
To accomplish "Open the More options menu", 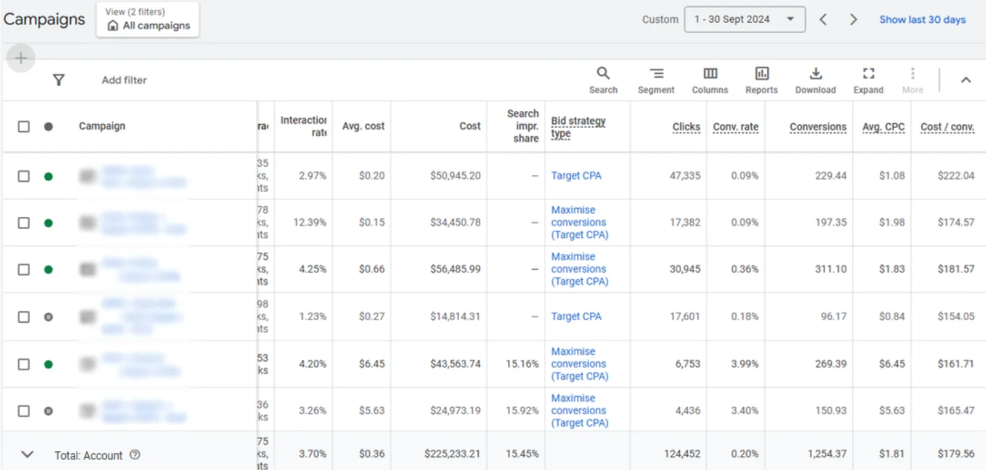I will coord(913,80).
